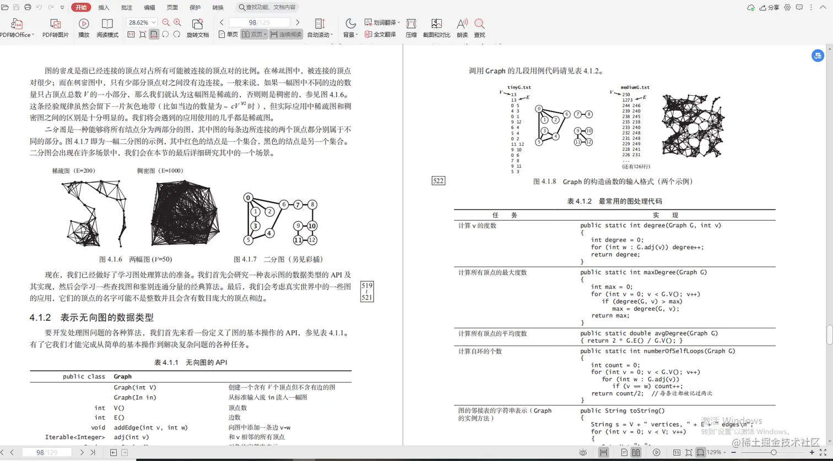Image resolution: width=833 pixels, height=461 pixels.
Task: Enter fullscreen from status bar corner
Action: [x=823, y=452]
